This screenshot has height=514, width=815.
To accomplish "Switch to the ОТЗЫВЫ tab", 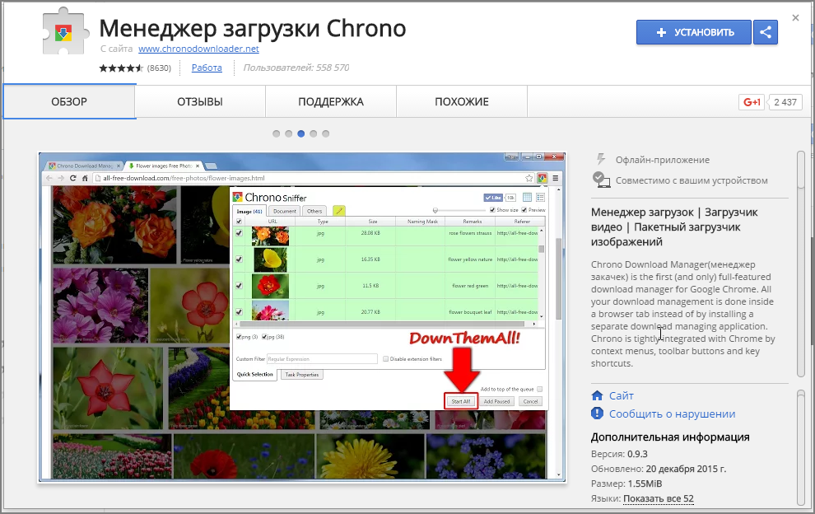I will 200,102.
